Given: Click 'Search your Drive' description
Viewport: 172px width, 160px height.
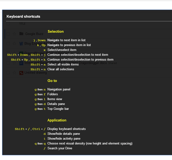Looking at the screenshot, I should click(60, 148).
